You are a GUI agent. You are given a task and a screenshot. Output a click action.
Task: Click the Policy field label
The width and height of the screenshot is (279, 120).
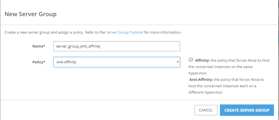pos(37,62)
